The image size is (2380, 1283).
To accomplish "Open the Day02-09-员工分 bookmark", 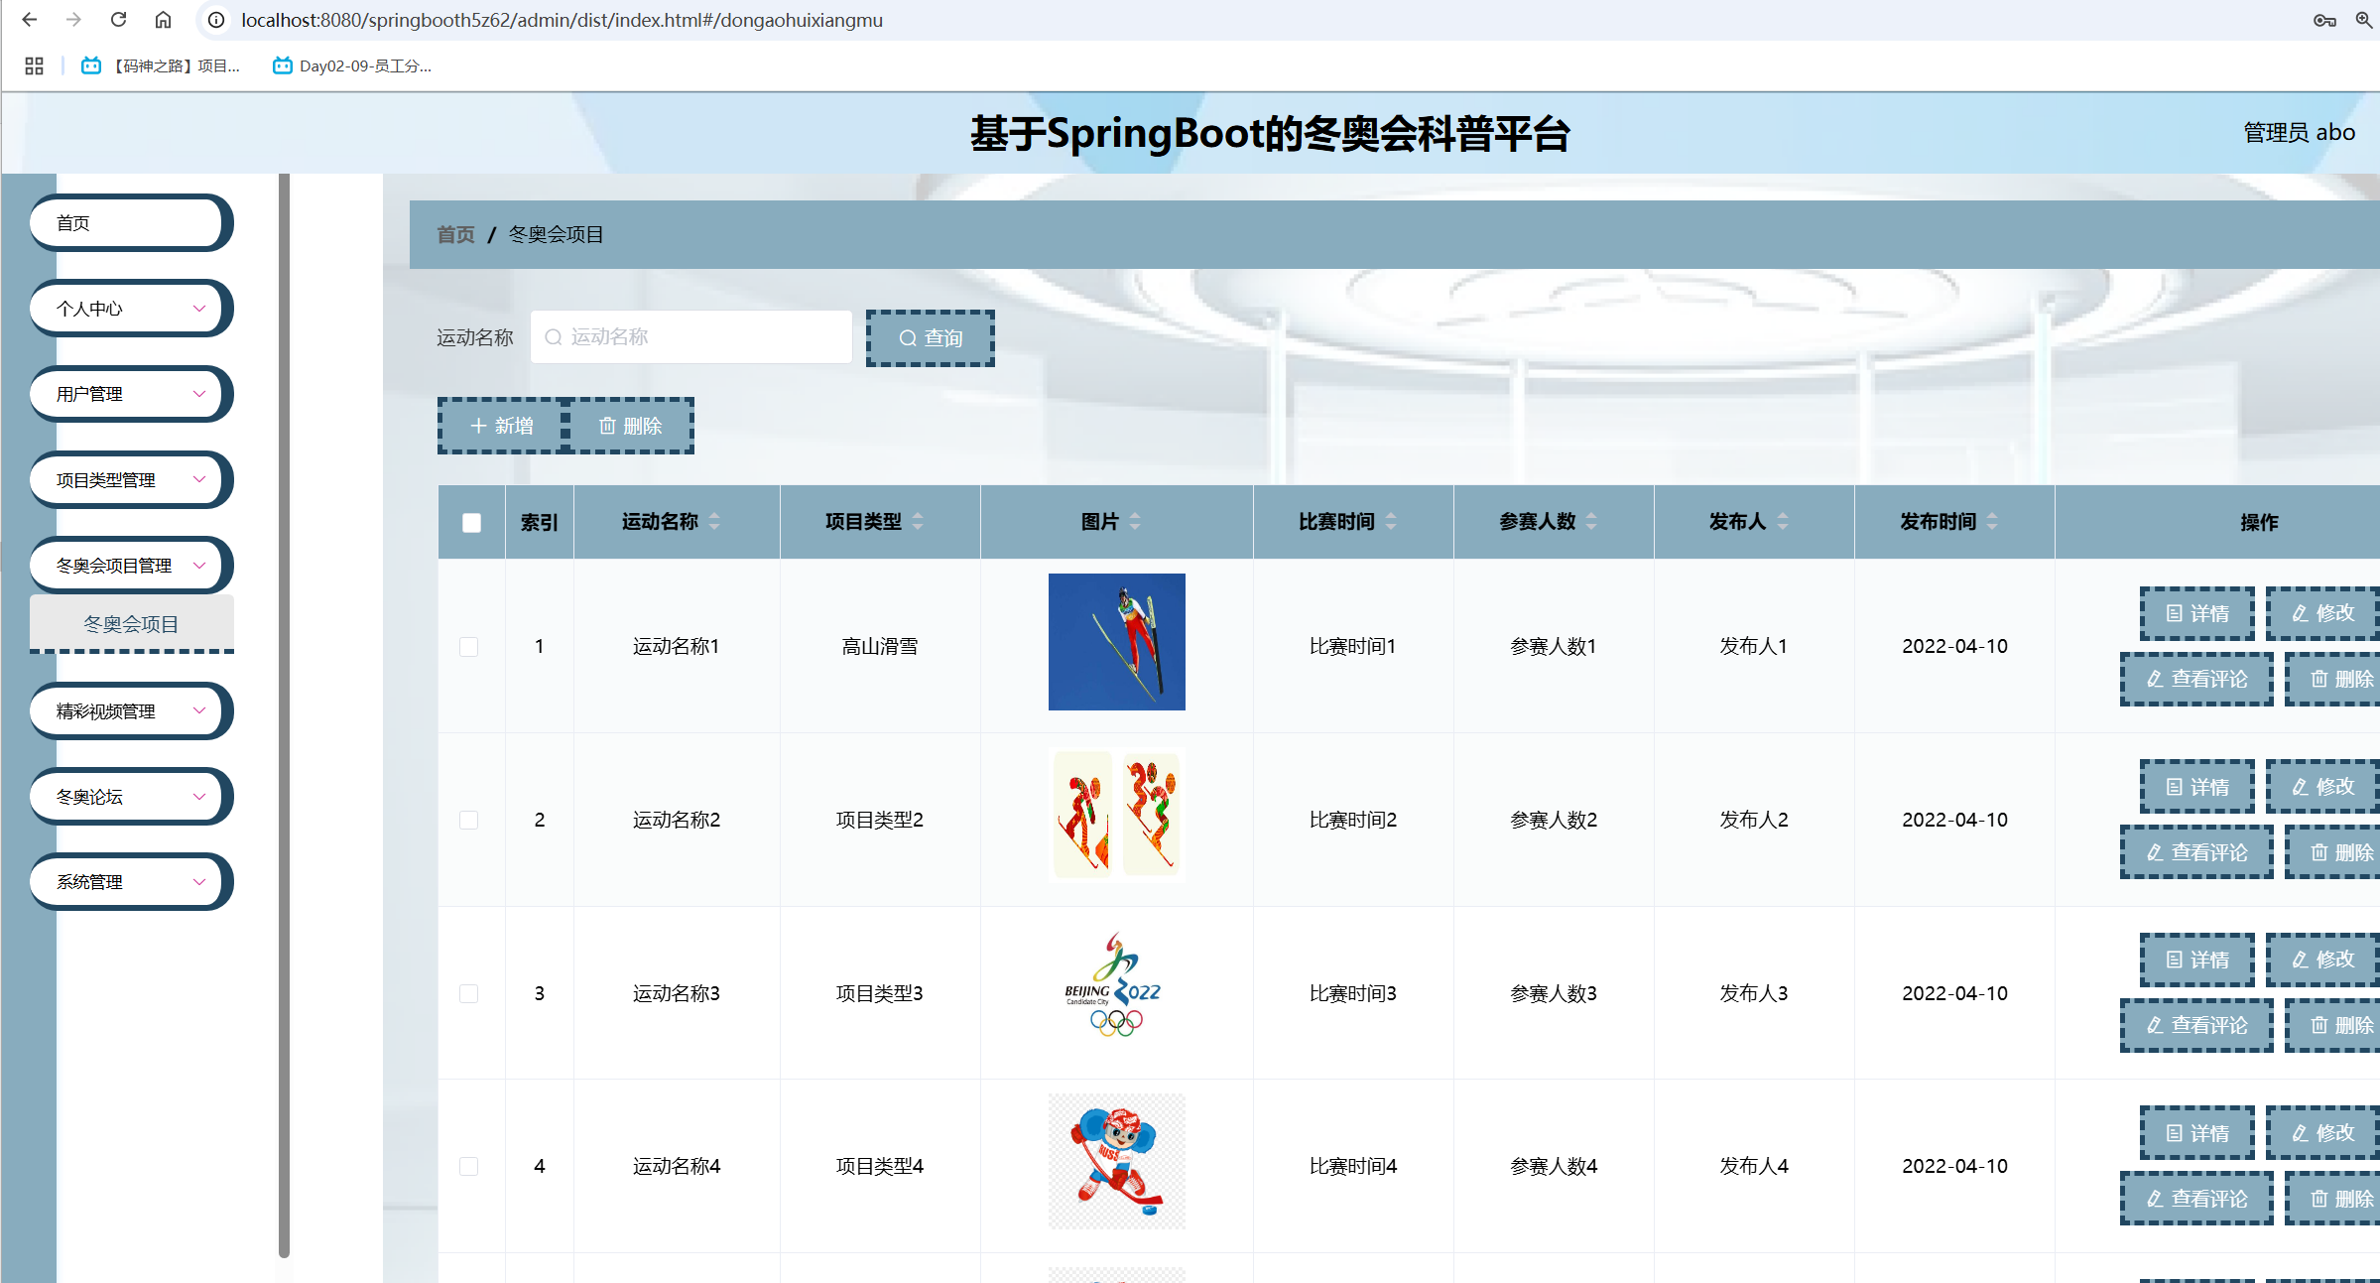I will click(352, 65).
